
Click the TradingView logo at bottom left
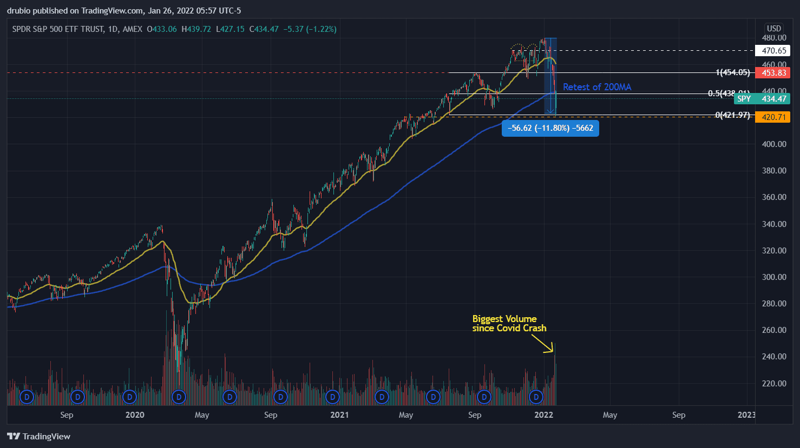[x=39, y=437]
